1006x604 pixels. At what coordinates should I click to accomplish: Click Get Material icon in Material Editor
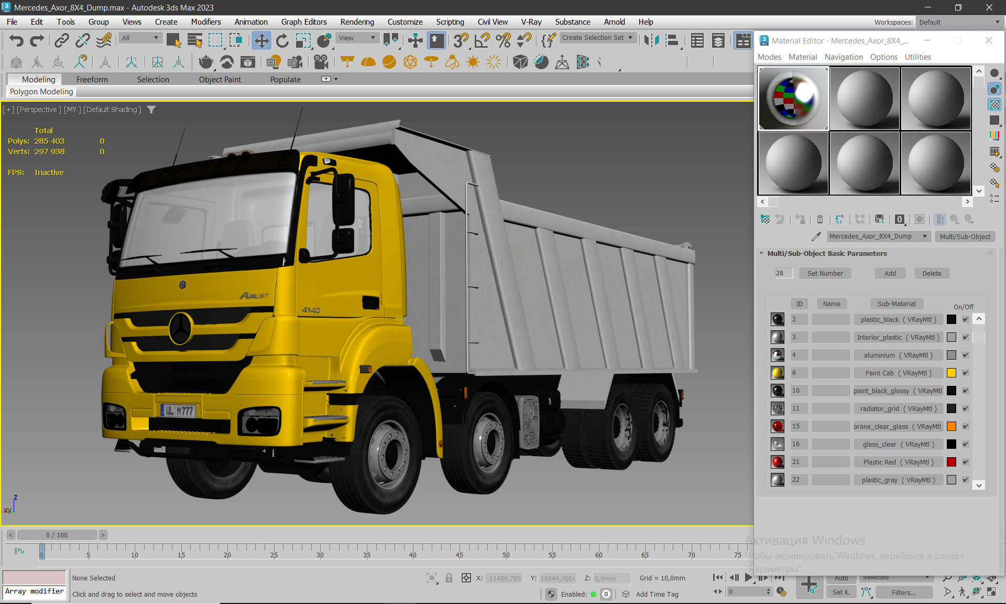tap(766, 219)
